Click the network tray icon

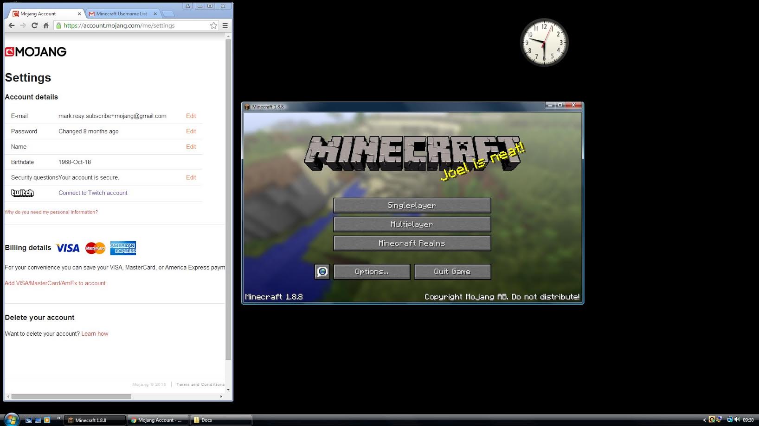click(x=730, y=420)
